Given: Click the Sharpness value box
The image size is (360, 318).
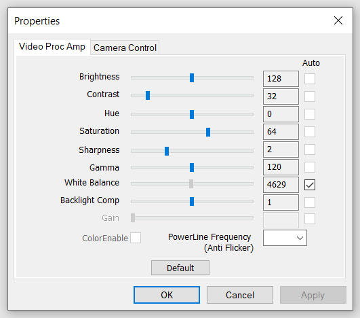Looking at the screenshot, I should coord(281,149).
